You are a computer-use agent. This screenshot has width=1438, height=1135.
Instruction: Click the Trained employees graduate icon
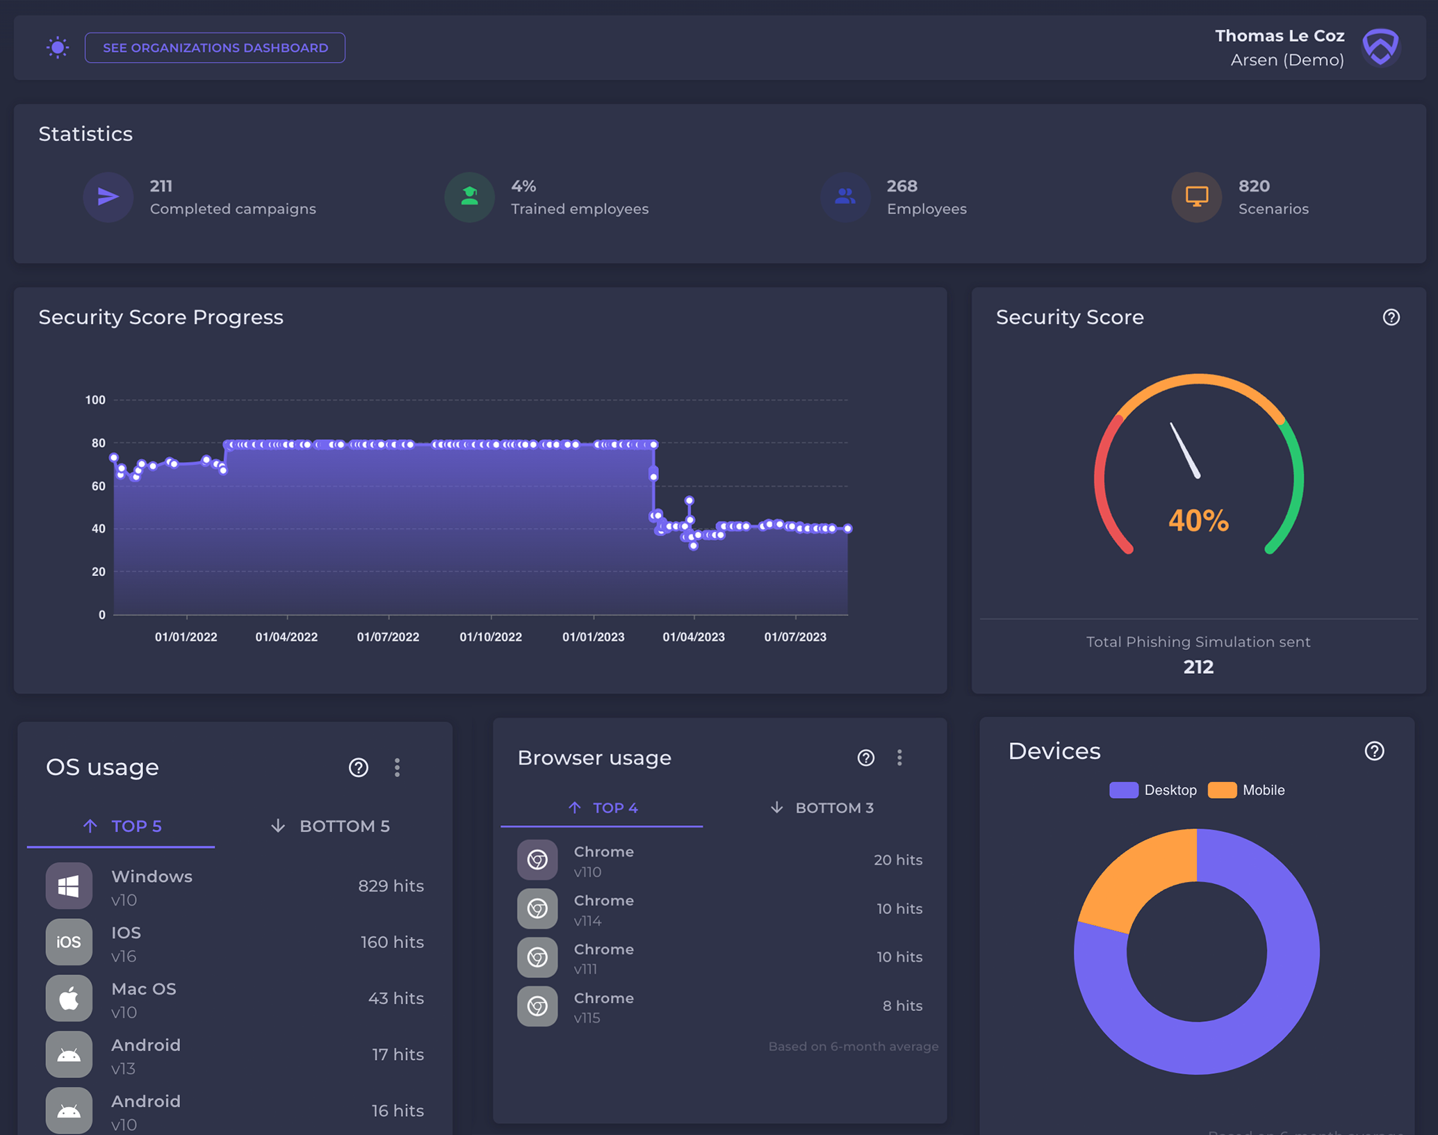(x=469, y=197)
